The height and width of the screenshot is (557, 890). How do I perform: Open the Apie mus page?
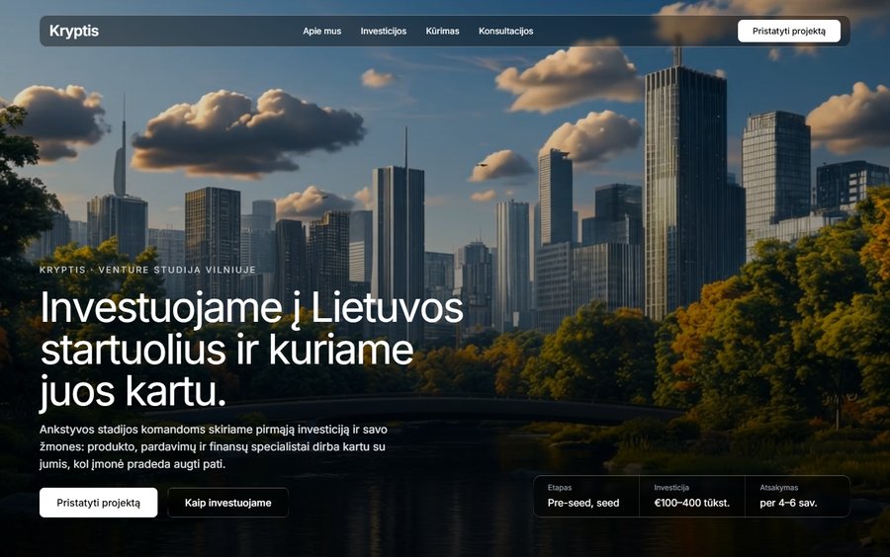pyautogui.click(x=321, y=32)
